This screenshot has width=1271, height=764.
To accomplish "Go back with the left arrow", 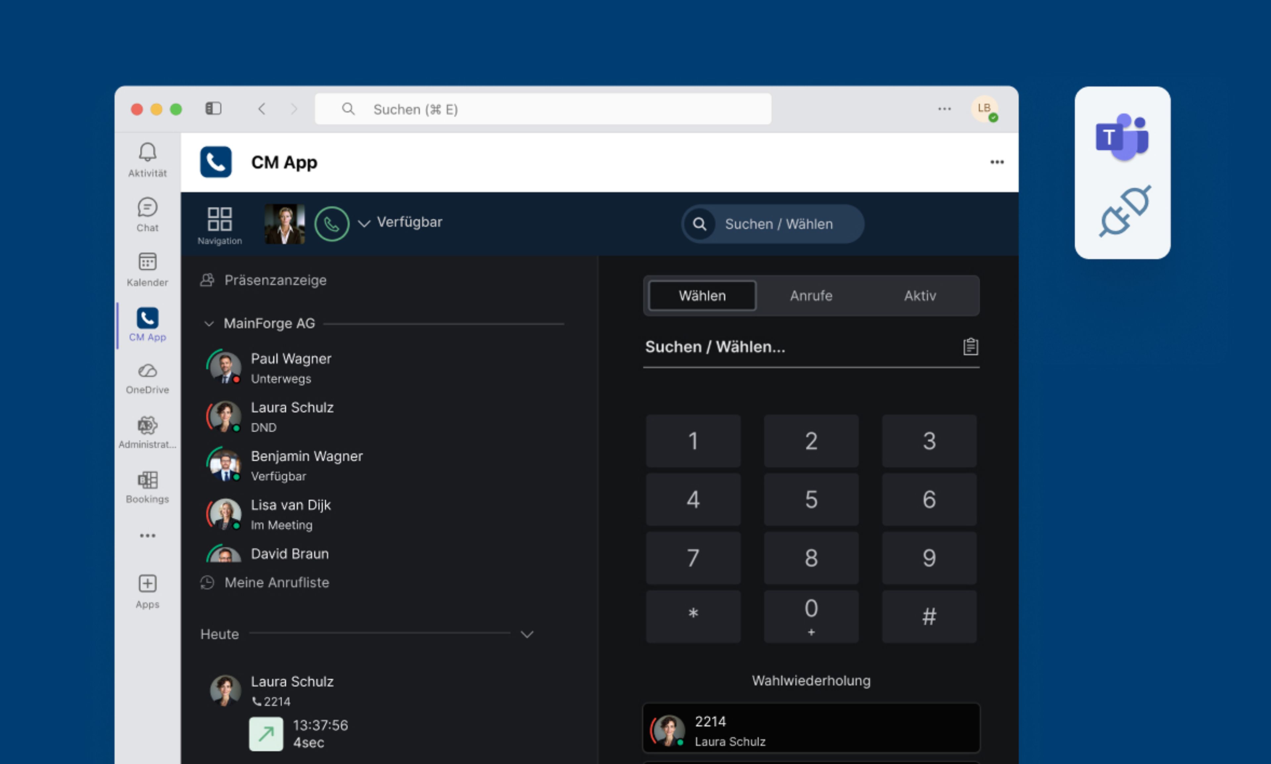I will click(x=261, y=109).
